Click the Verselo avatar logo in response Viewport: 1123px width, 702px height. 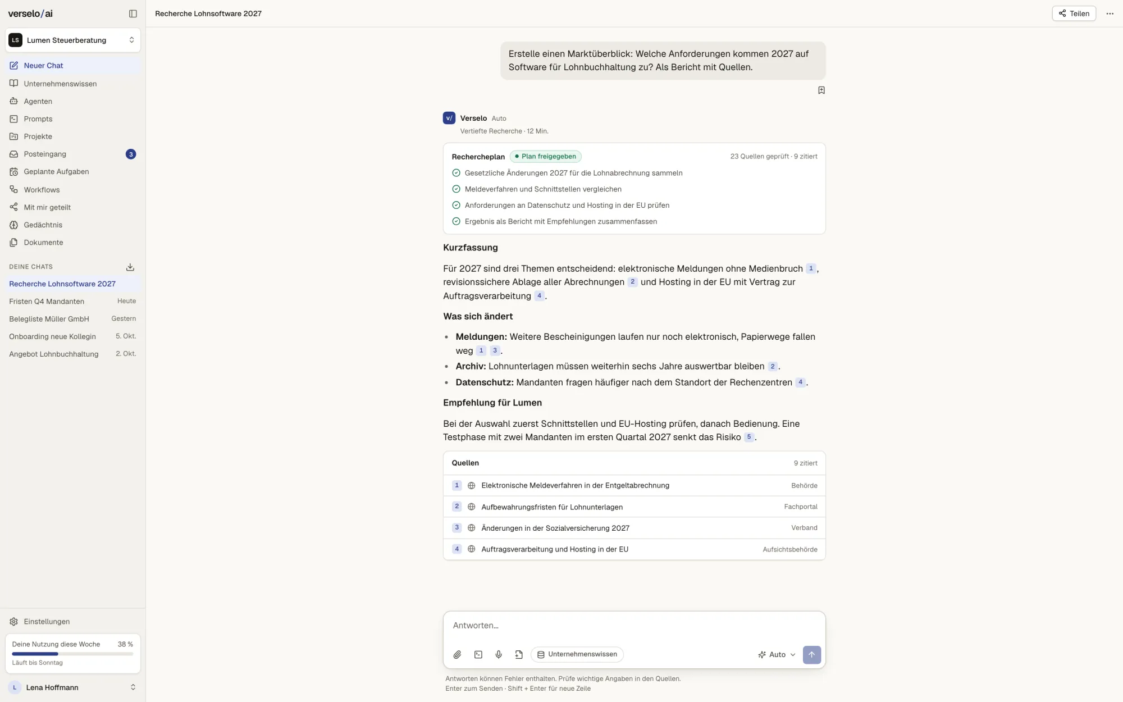(449, 118)
